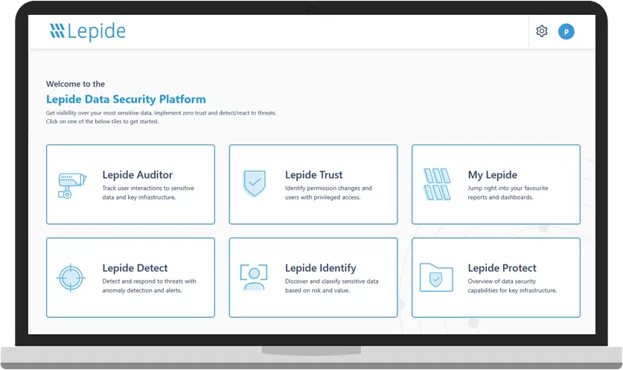
Task: Click the striped panels icon in My Lepide
Action: coord(437,184)
